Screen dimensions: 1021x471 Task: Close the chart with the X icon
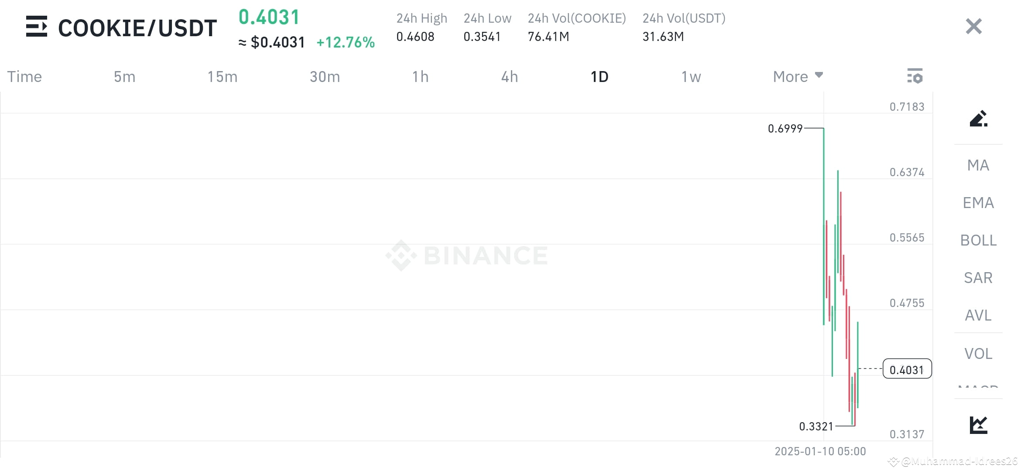coord(973,27)
